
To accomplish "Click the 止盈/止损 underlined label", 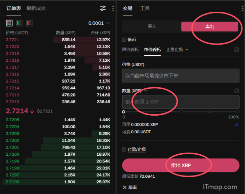I will click(x=137, y=149).
